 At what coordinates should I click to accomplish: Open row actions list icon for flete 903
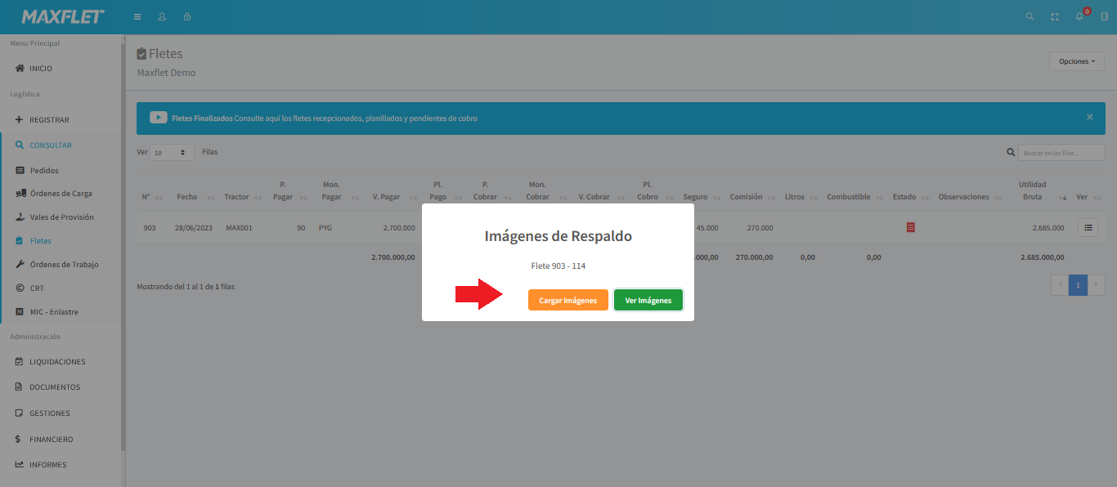tap(1088, 228)
